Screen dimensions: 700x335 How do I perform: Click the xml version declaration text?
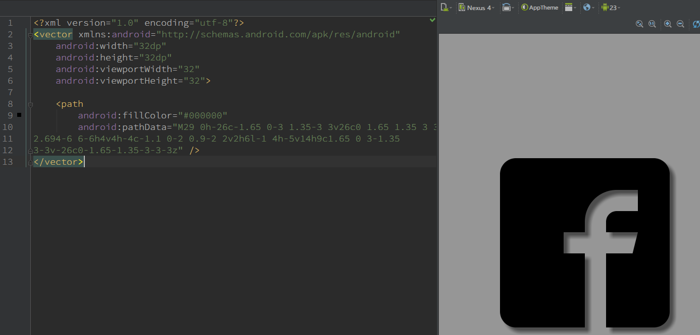click(x=139, y=23)
